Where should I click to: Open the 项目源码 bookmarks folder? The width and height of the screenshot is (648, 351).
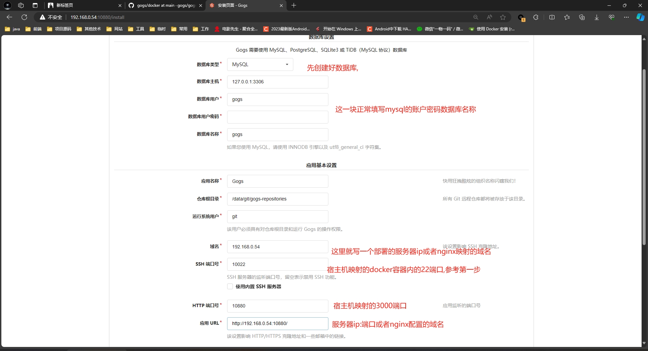(x=59, y=29)
